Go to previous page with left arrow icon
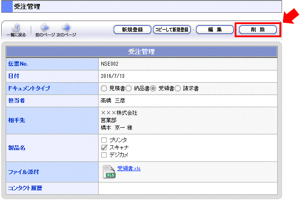This screenshot has height=200, width=300. pyautogui.click(x=45, y=28)
